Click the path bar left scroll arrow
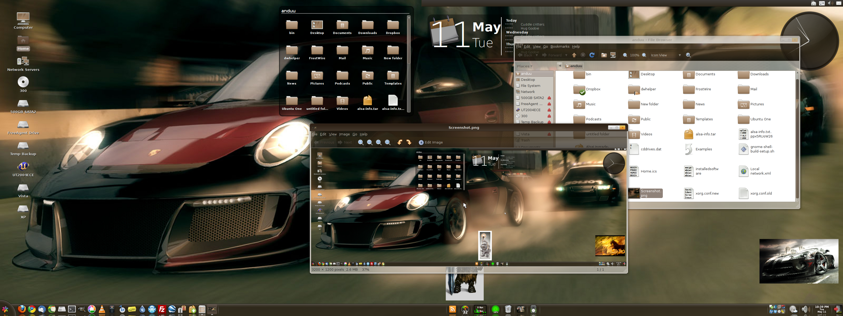Screen dimensions: 843x316 click(560, 66)
